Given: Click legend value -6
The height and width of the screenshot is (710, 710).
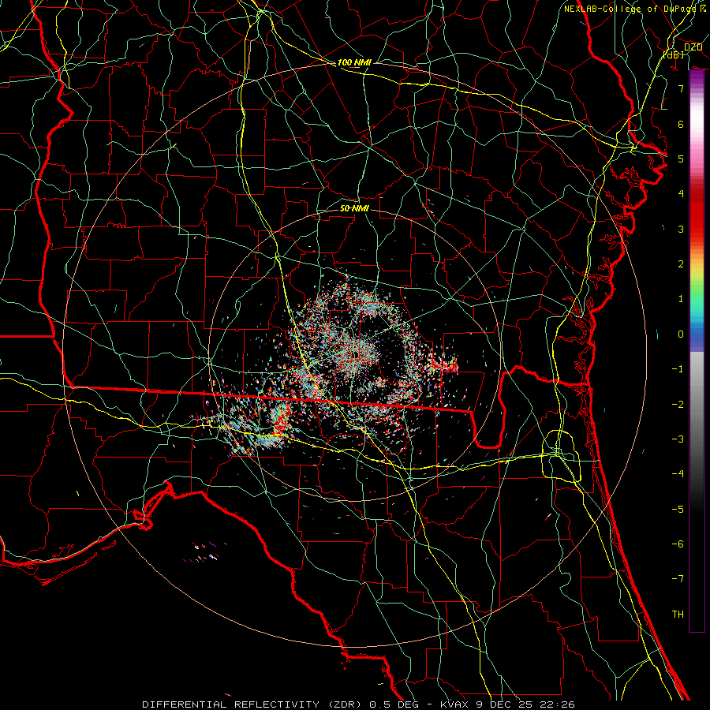Looking at the screenshot, I should point(678,544).
